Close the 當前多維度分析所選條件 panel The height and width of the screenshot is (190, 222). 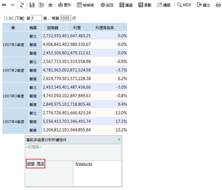tap(119, 140)
